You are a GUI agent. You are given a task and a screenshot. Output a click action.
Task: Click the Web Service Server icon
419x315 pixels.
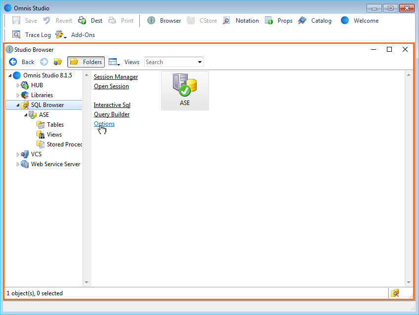click(x=25, y=164)
